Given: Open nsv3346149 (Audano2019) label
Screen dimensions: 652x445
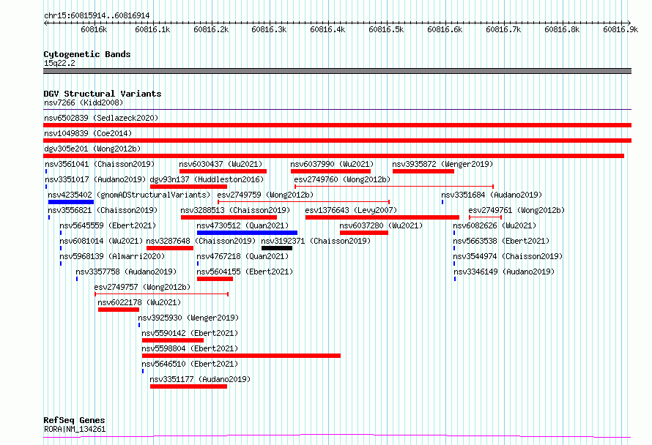Looking at the screenshot, I should click(x=504, y=272).
